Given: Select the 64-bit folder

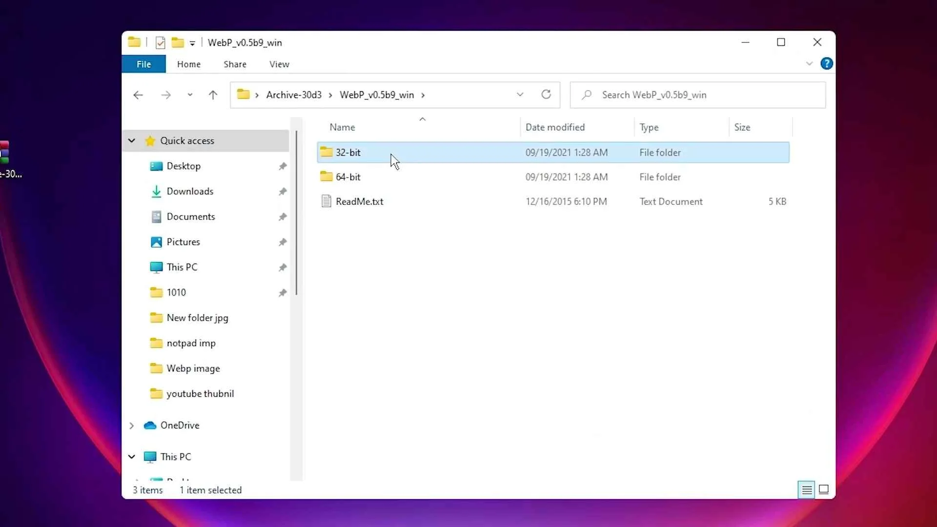Looking at the screenshot, I should coord(553,177).
